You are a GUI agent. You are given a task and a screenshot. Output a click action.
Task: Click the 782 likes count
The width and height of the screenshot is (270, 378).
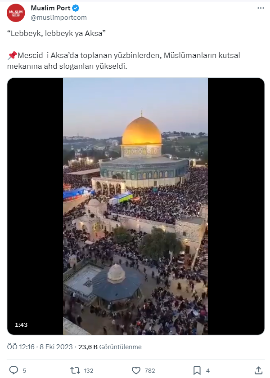click(x=149, y=370)
